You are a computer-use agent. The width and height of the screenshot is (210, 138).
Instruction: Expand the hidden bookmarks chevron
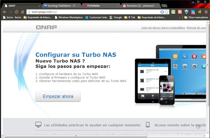coord(180,17)
